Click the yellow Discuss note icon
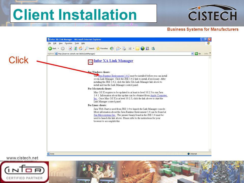 pos(137,49)
